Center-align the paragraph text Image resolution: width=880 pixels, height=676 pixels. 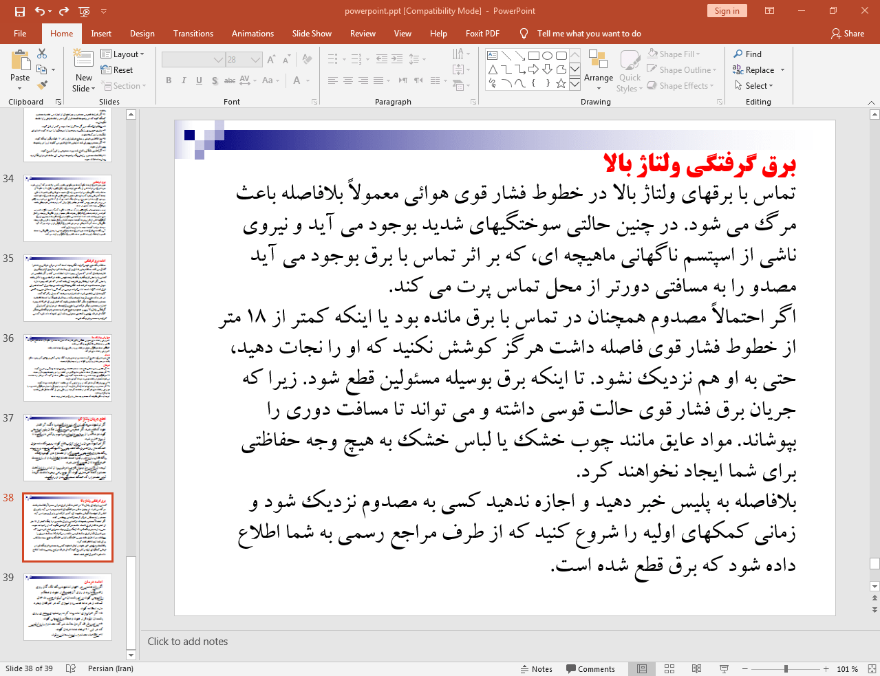click(x=348, y=80)
